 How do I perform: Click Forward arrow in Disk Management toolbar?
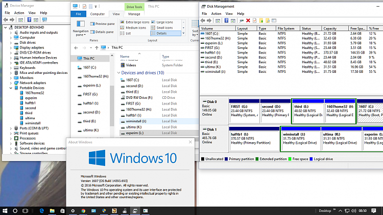point(209,21)
